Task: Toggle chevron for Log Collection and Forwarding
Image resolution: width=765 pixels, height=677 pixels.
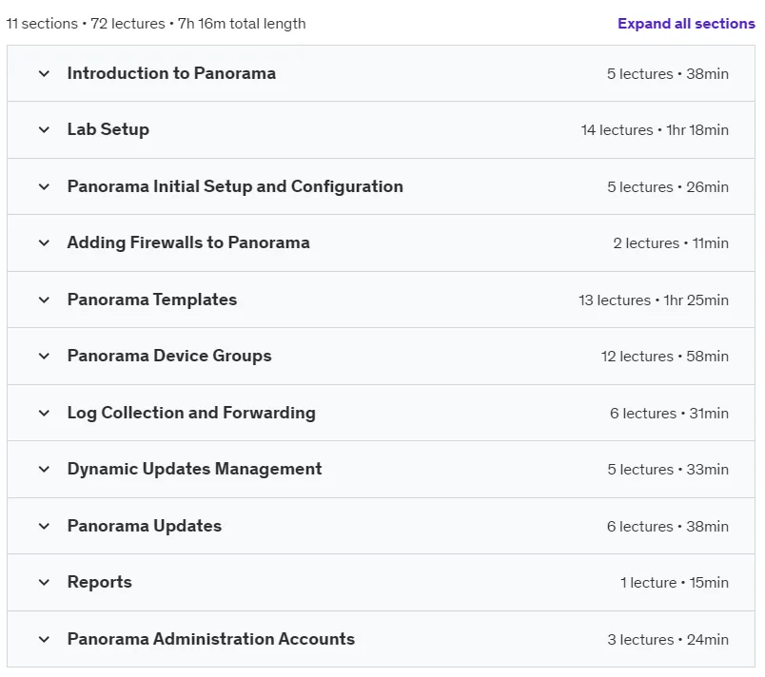Action: tap(44, 413)
